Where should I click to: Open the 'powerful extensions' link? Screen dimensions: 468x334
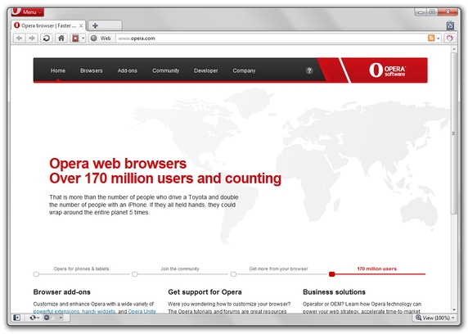point(56,311)
